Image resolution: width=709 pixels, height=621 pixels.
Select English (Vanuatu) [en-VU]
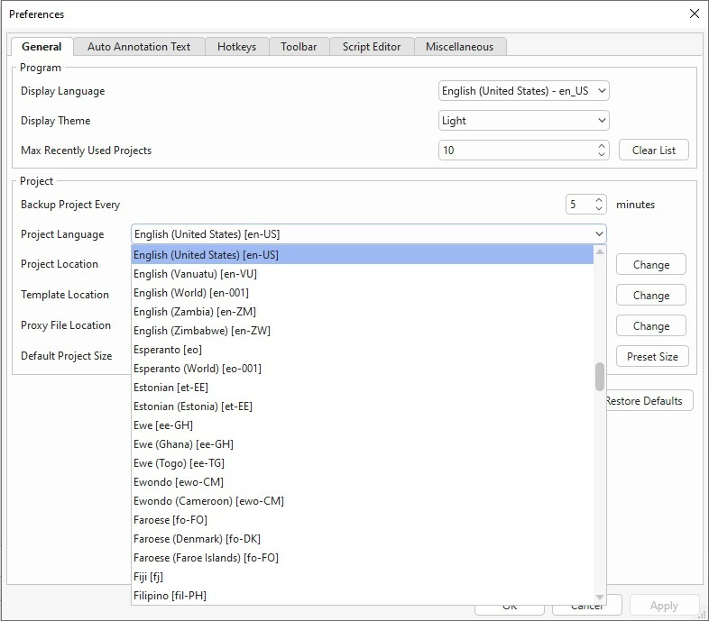coord(363,274)
